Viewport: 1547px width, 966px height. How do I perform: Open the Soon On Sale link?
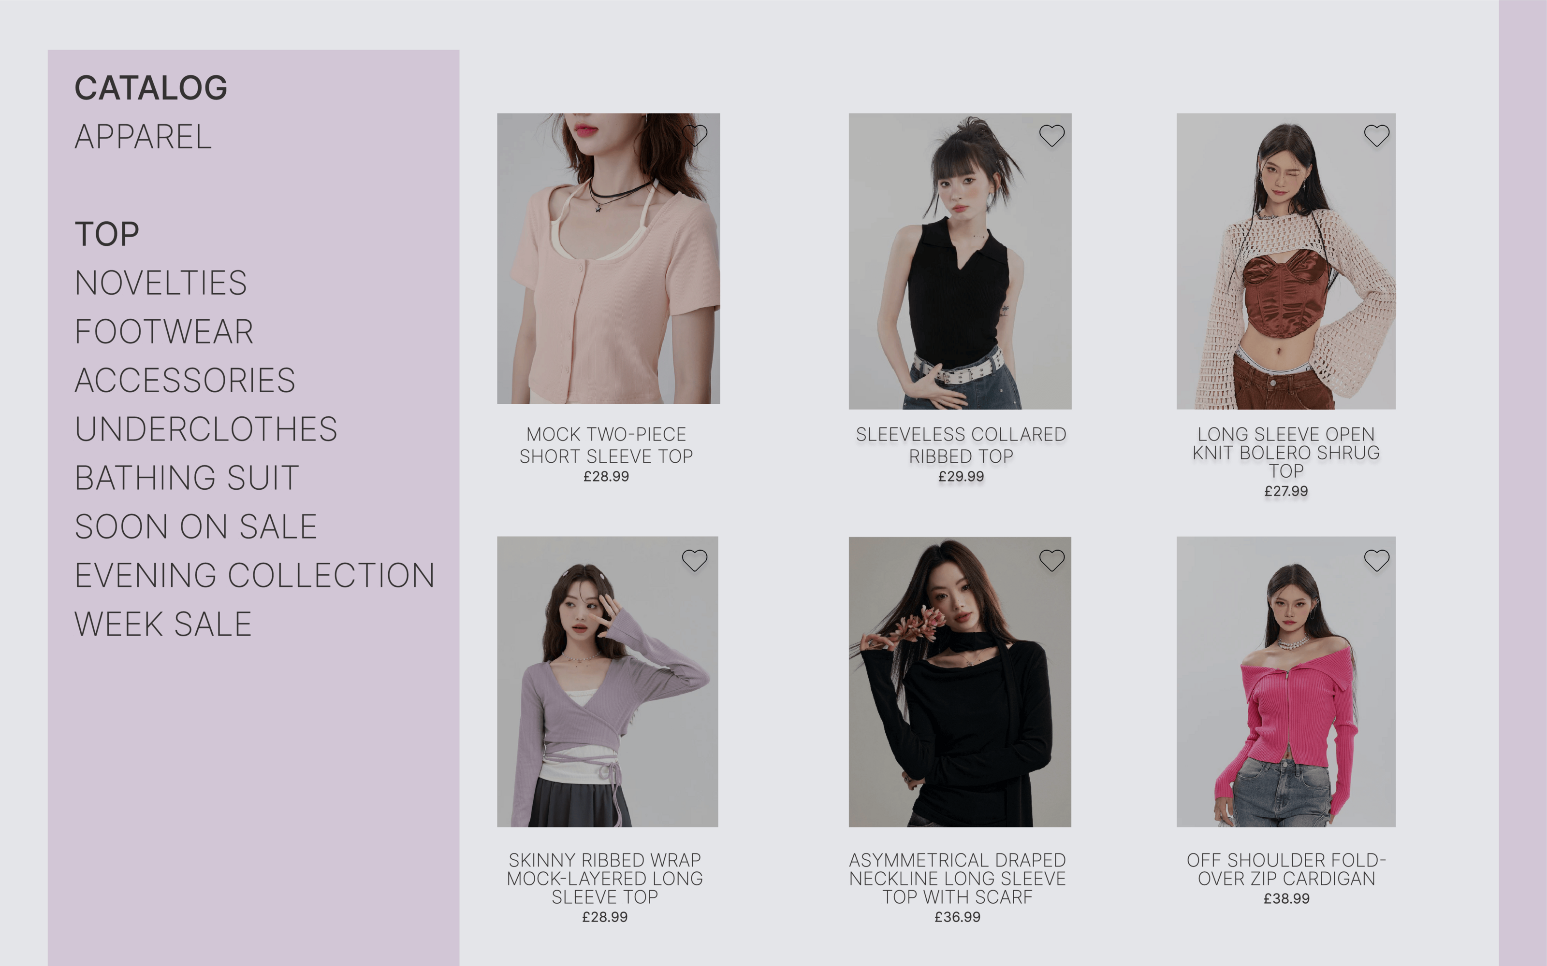point(196,526)
